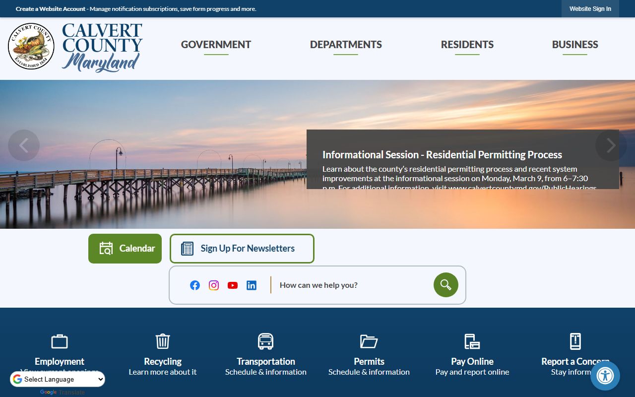Screen dimensions: 635x397
Task: Click the calendar icon in Calendar button
Action: coord(106,249)
